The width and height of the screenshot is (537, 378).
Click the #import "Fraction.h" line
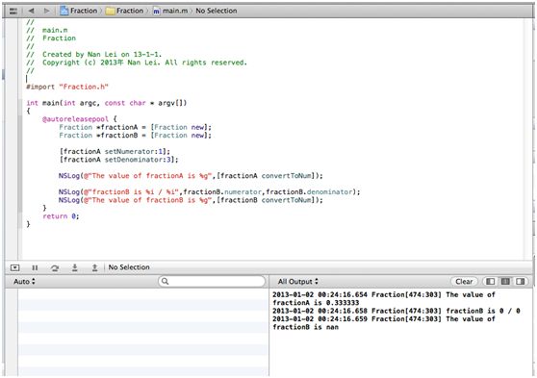(67, 87)
